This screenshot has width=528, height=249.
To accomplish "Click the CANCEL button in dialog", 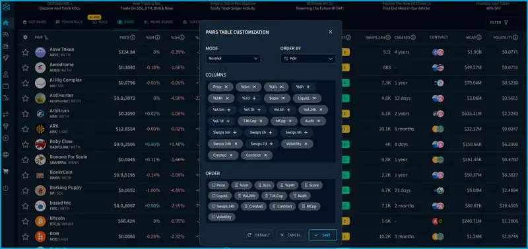I will pyautogui.click(x=290, y=235).
